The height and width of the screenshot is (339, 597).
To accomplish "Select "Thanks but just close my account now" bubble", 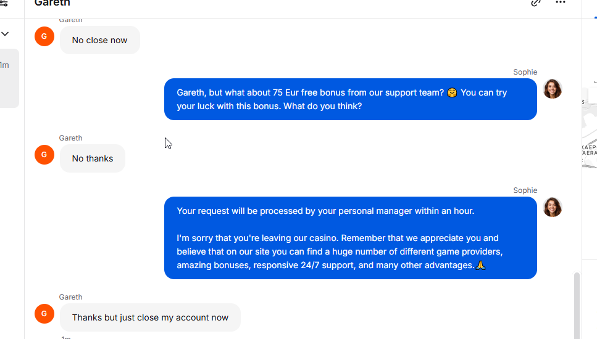I will coord(150,317).
